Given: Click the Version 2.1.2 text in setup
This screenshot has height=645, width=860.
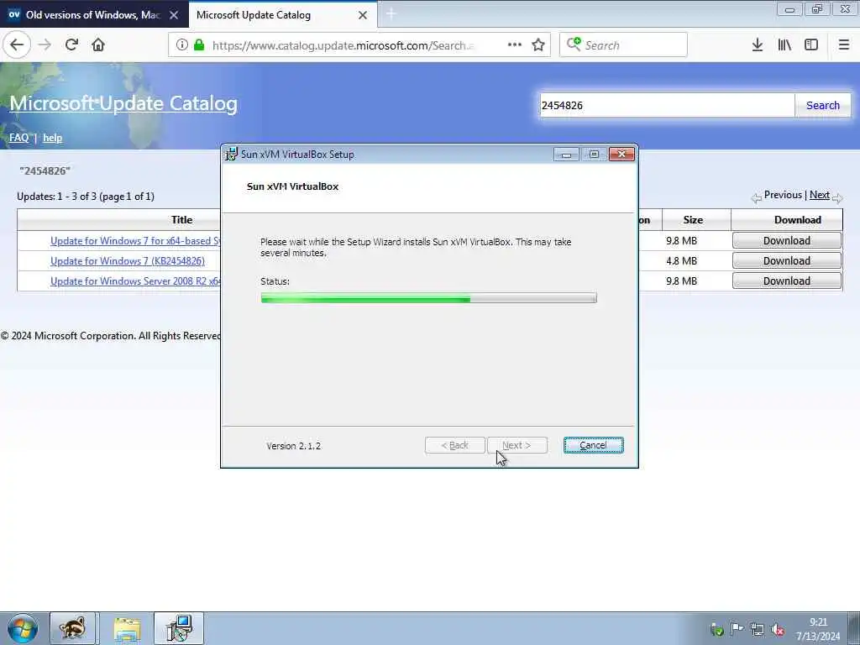Looking at the screenshot, I should pos(293,446).
